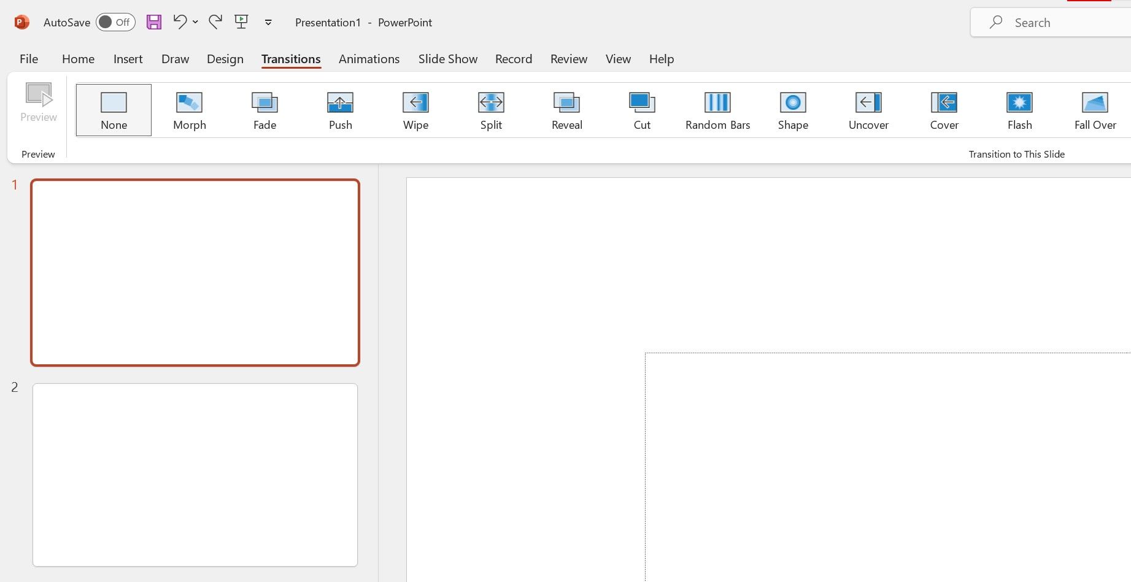Select the Fade transition effect
The height and width of the screenshot is (582, 1131).
264,110
